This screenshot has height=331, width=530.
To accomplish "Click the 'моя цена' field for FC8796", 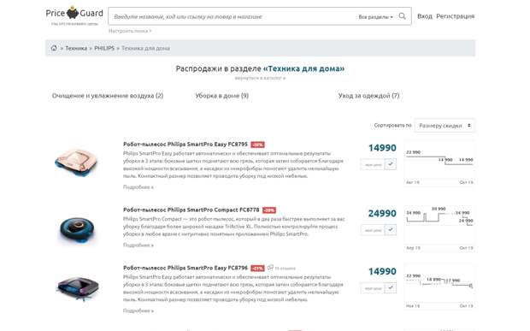I will [x=373, y=288].
